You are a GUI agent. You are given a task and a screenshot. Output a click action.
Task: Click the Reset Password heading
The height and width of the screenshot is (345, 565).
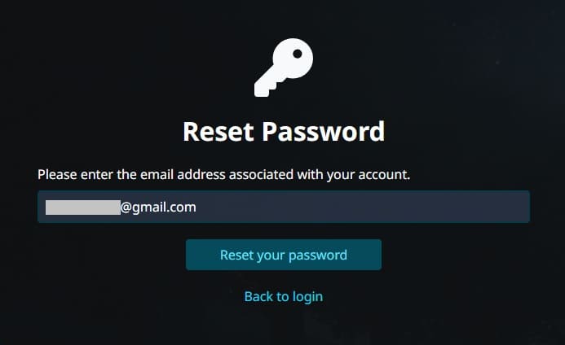click(x=284, y=131)
